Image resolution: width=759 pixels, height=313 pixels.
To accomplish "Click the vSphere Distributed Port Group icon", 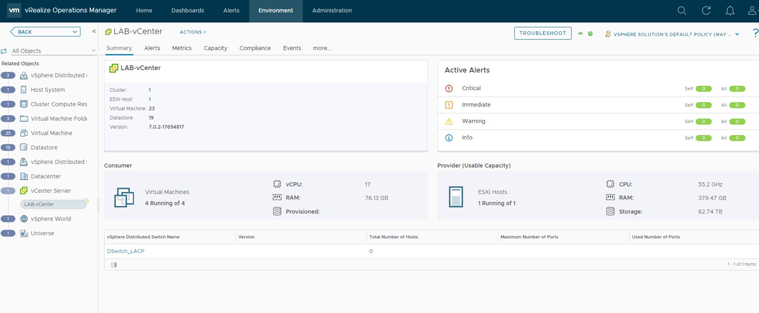I will 24,76.
